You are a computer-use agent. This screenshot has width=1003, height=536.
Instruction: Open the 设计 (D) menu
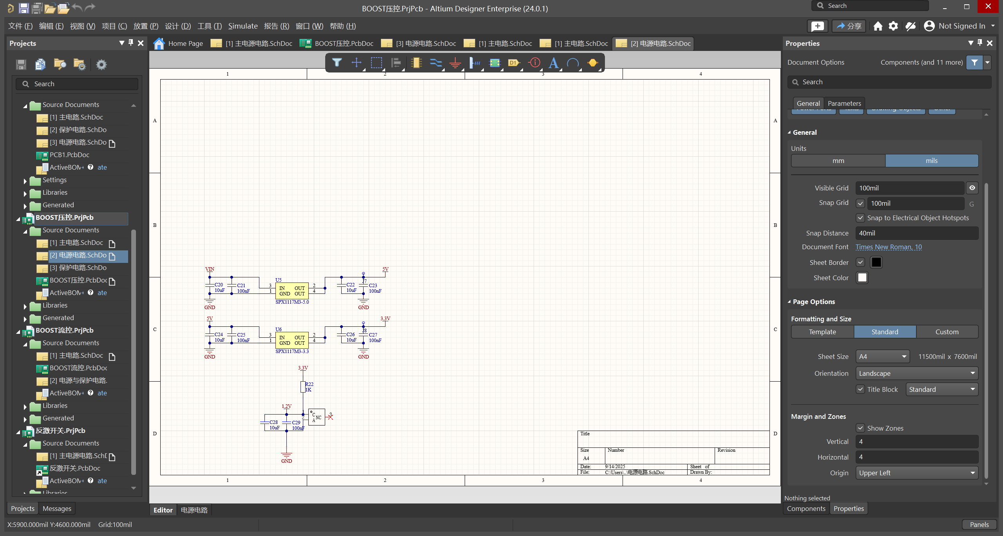(178, 26)
